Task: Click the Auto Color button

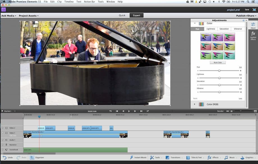Action: 218,62
